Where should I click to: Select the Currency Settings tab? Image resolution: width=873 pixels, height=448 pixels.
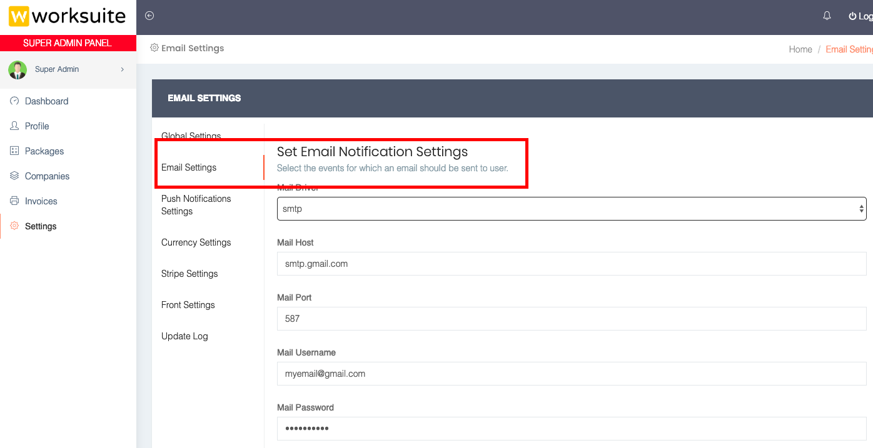[x=196, y=242]
